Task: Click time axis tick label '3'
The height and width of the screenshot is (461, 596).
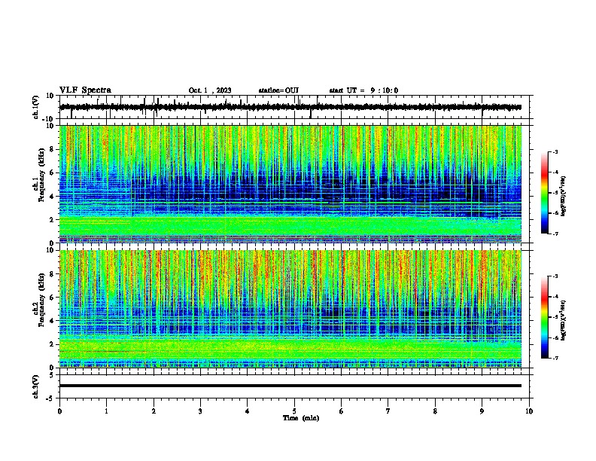Action: click(x=200, y=411)
